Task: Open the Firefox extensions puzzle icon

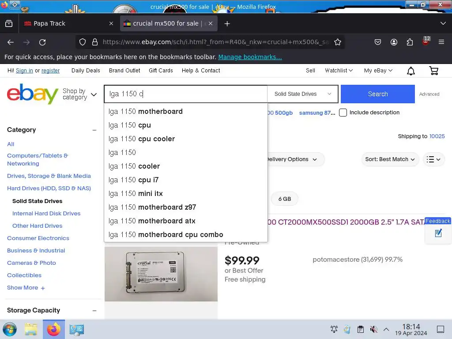Action: tap(410, 42)
